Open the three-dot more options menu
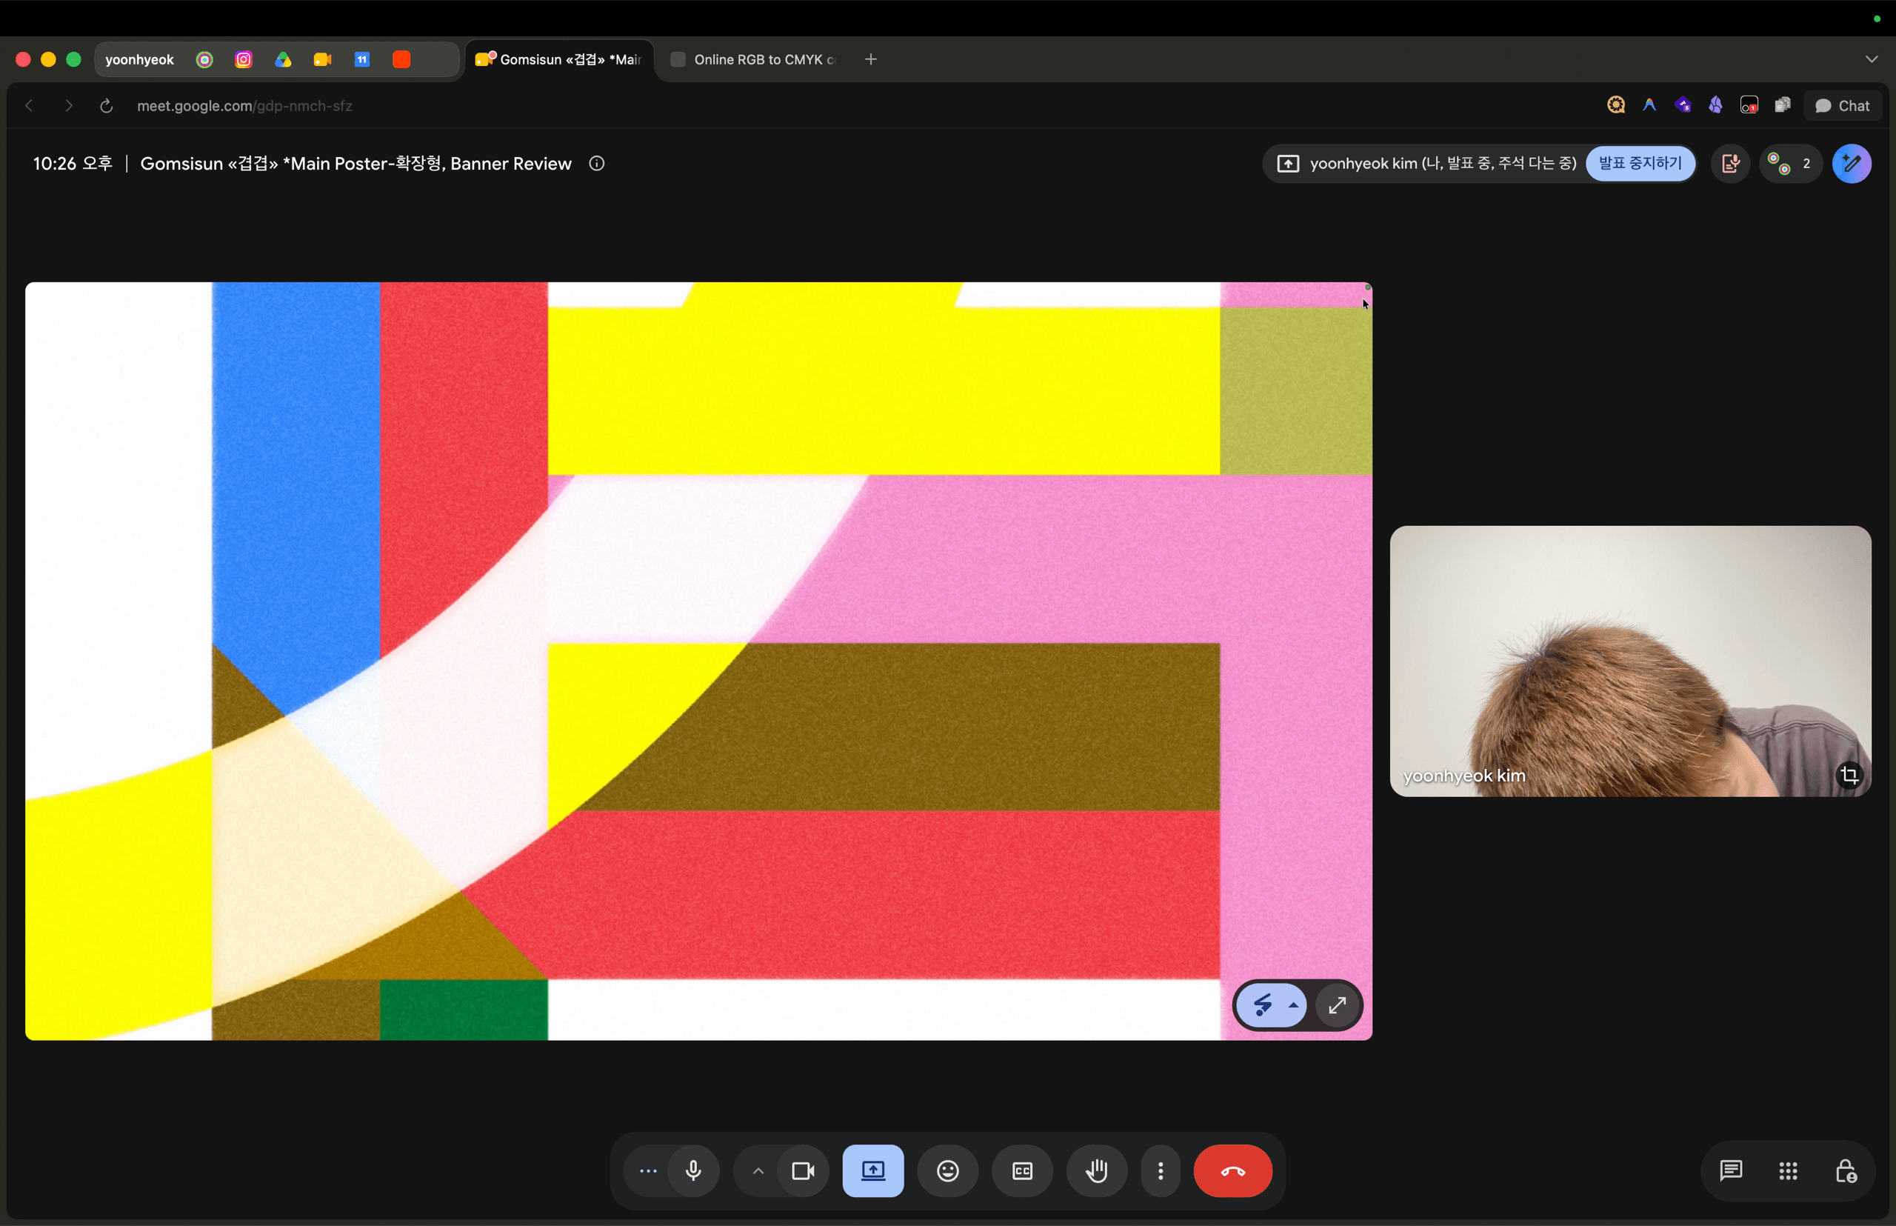 pos(1161,1170)
